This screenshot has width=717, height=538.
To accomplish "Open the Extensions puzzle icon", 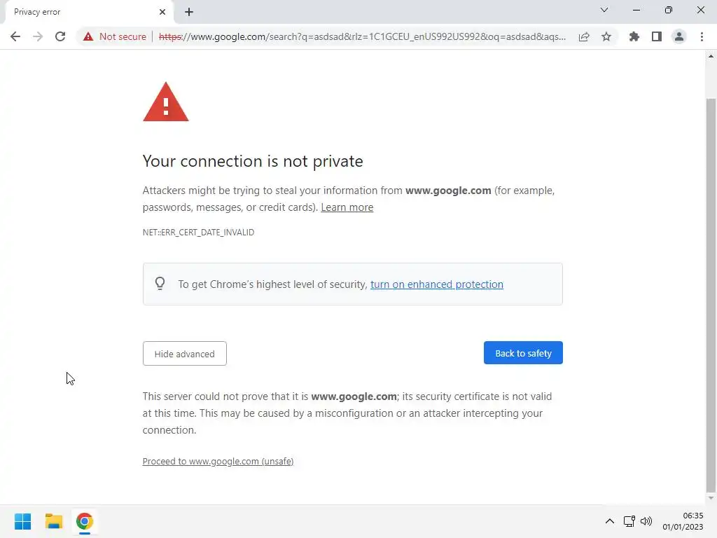I will coord(634,36).
